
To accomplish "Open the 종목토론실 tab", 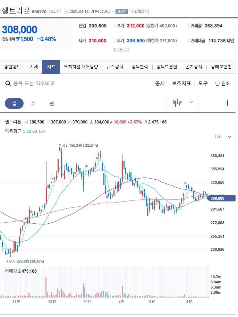I will click(x=167, y=67).
